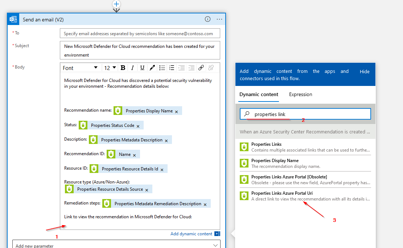
Task: Click the Subject field text
Action: 140,50
